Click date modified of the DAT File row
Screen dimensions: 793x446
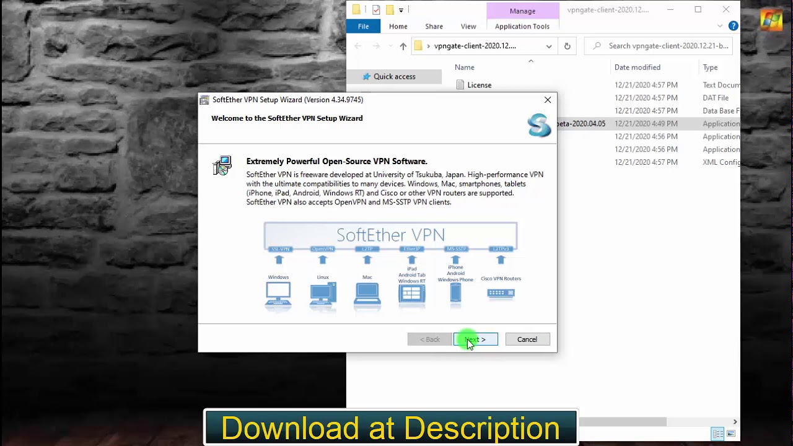[x=646, y=98]
